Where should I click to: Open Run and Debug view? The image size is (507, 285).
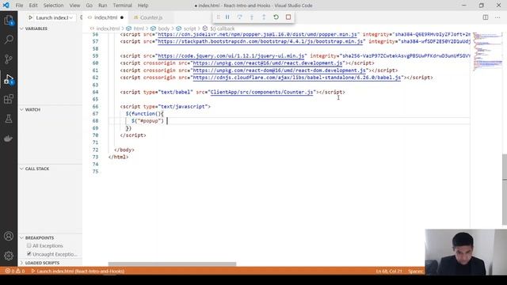9,79
